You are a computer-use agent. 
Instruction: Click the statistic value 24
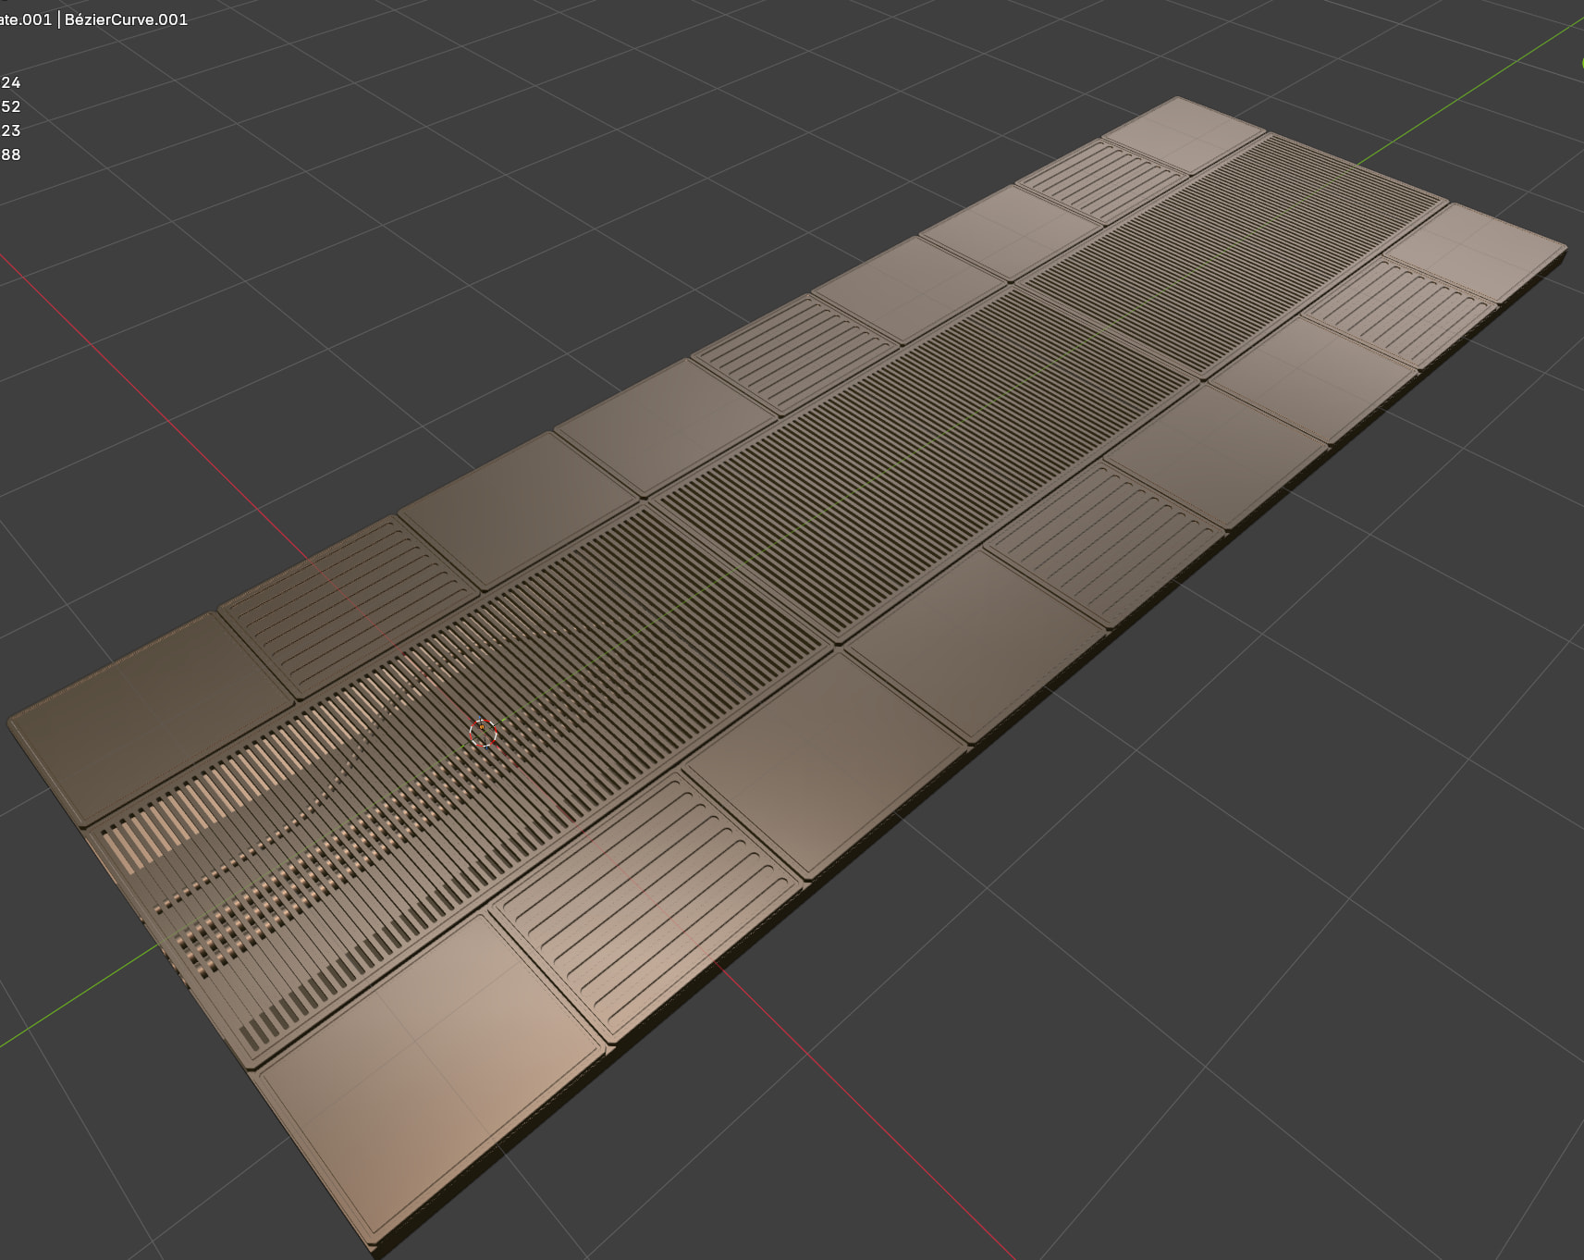[x=11, y=82]
